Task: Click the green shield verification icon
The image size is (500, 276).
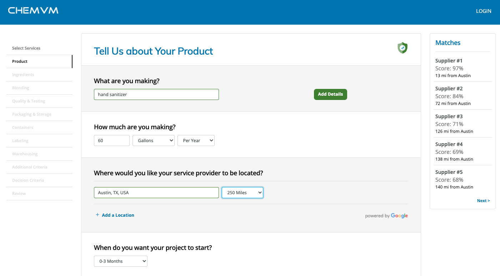Action: point(402,48)
